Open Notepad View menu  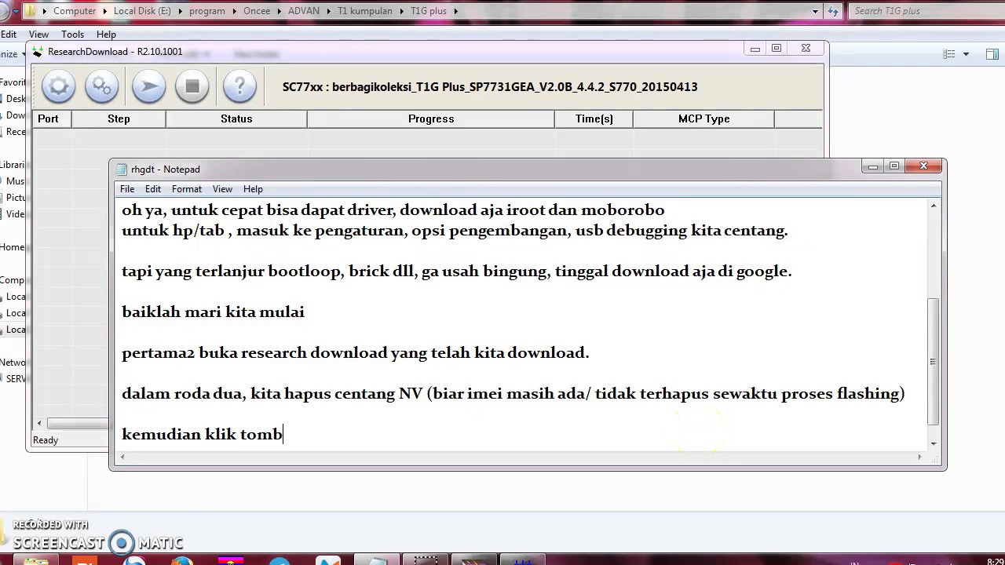(222, 189)
